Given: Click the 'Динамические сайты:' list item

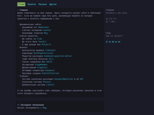Looking at the screenshot, I should coord(31,24).
